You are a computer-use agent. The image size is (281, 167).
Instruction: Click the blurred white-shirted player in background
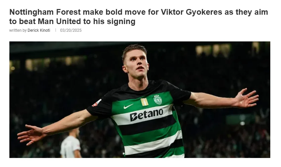(71, 144)
